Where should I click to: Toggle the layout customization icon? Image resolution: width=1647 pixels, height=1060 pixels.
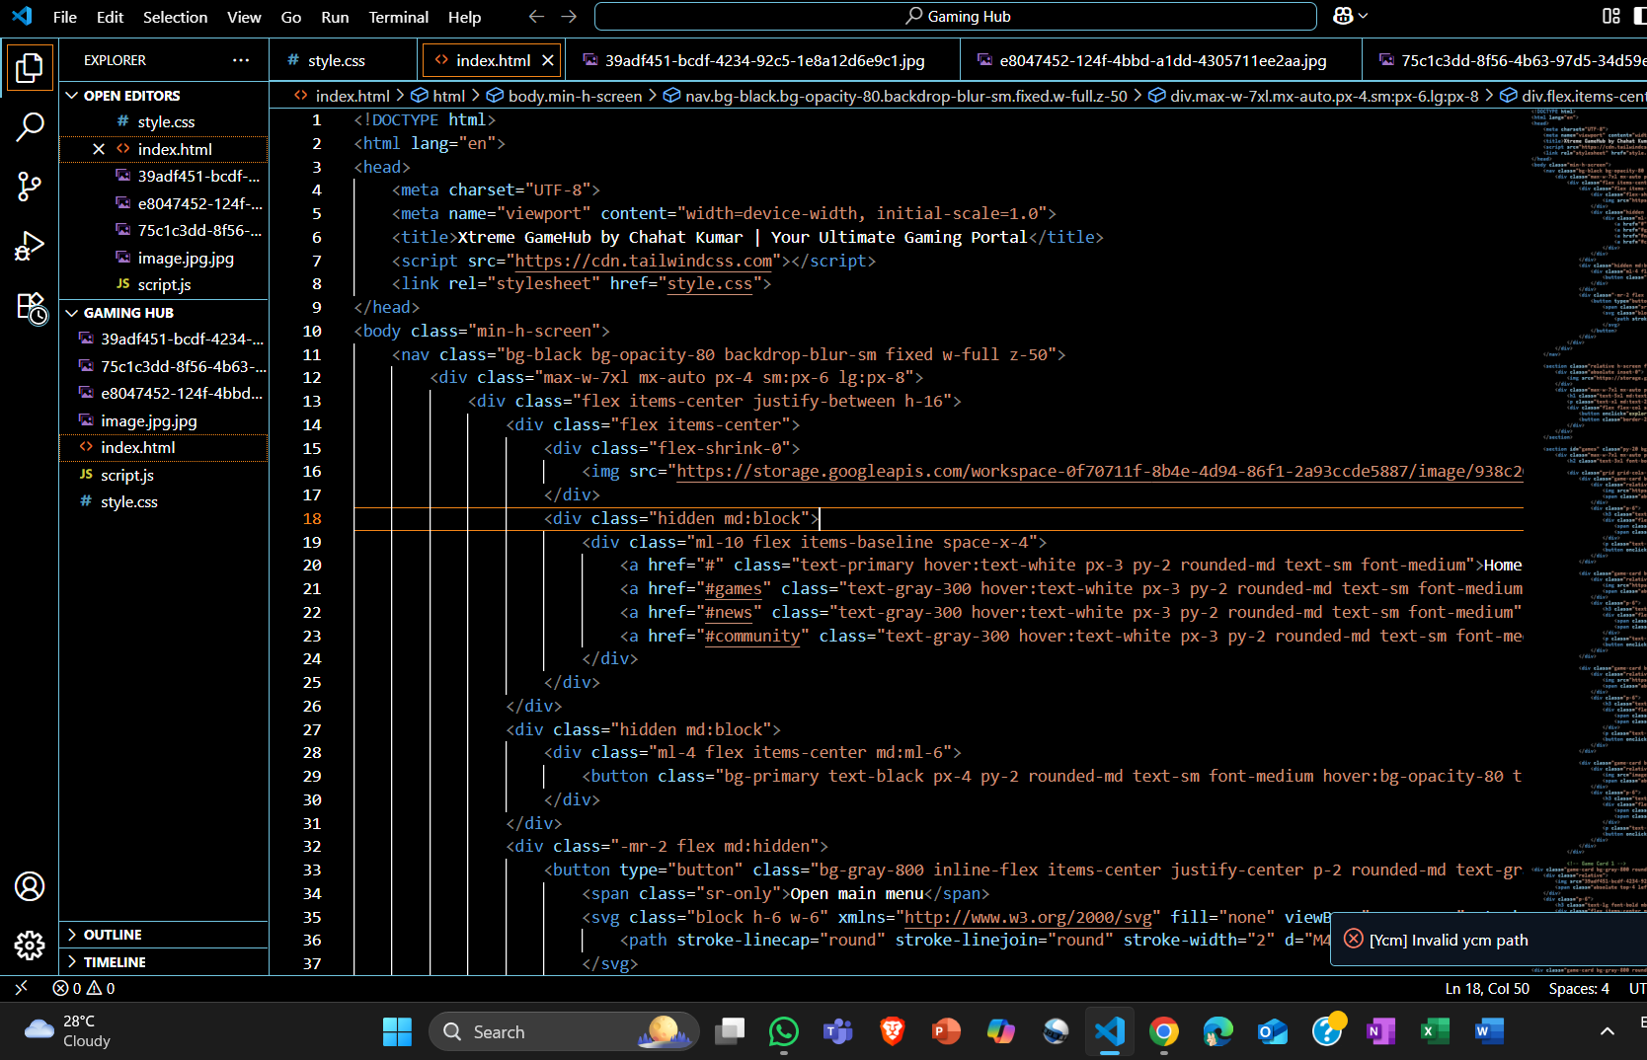pos(1611,16)
